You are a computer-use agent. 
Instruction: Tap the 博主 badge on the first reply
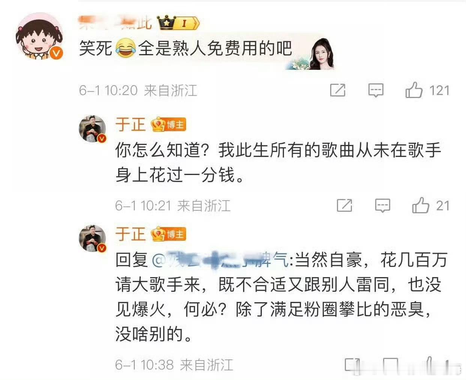[x=169, y=125]
